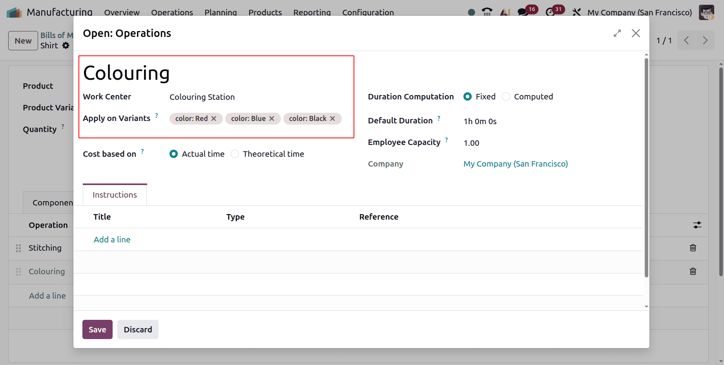Image resolution: width=724 pixels, height=365 pixels.
Task: Edit the Employee Capacity 1.00 field
Action: [471, 143]
